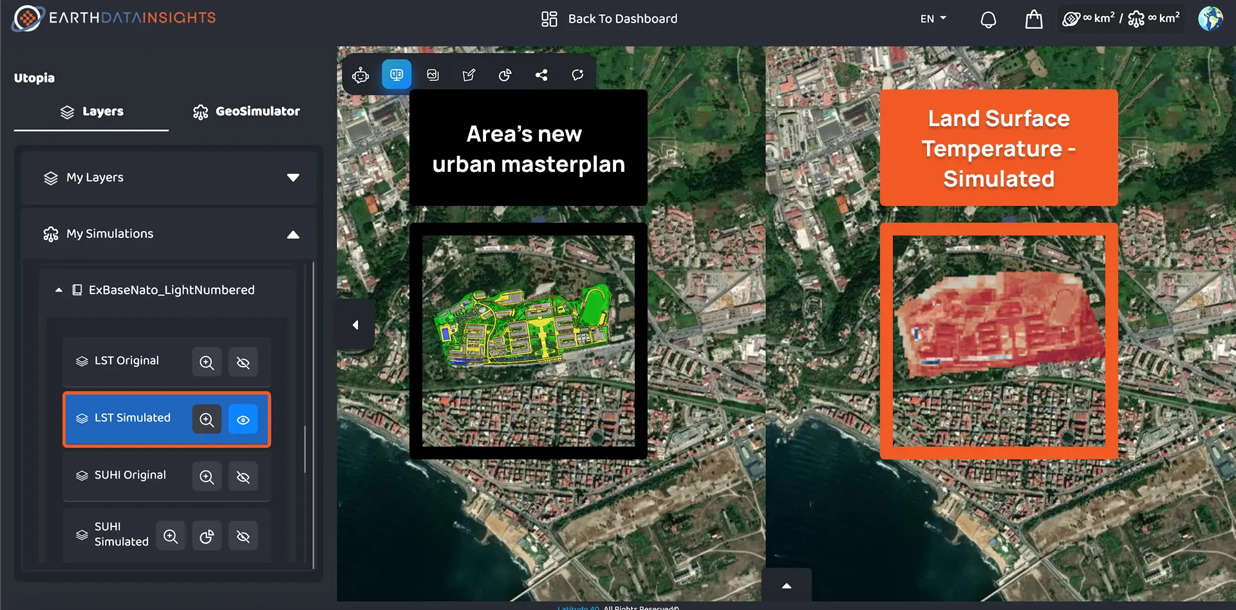Zoom to the LST Original layer extent

[x=207, y=362]
